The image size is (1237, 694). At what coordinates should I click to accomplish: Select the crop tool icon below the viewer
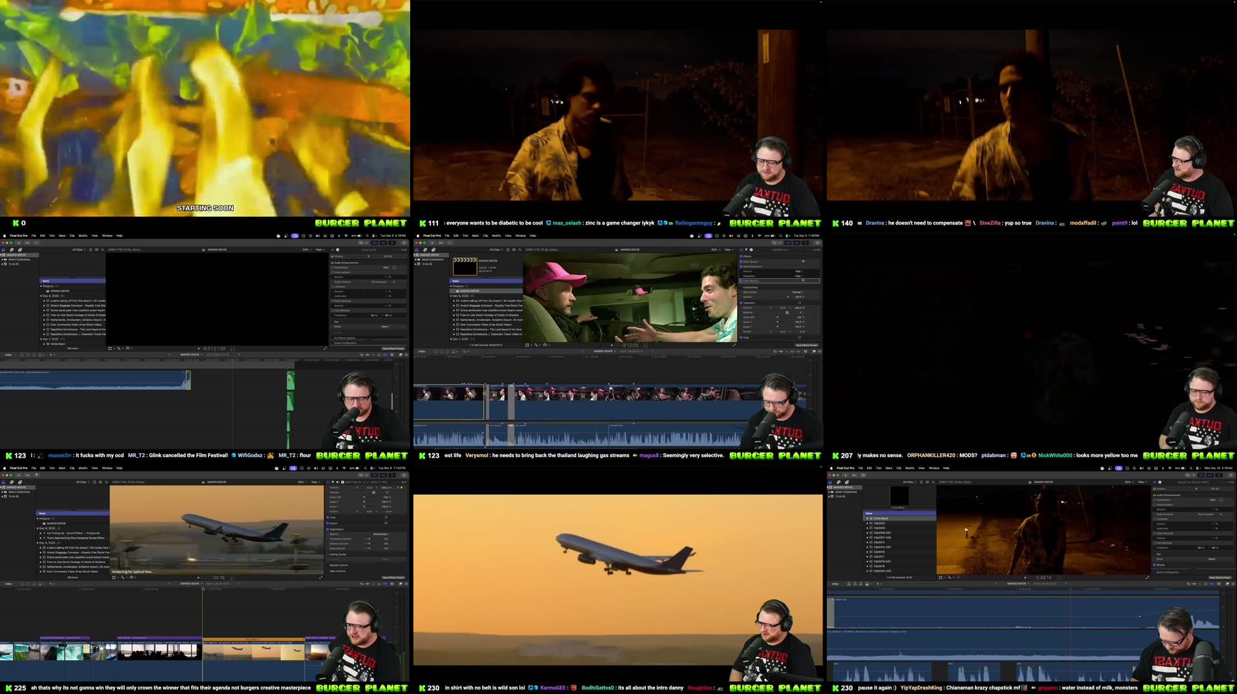pos(114,577)
